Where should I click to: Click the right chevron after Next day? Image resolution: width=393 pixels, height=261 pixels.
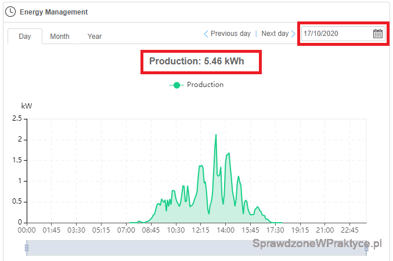tap(293, 34)
